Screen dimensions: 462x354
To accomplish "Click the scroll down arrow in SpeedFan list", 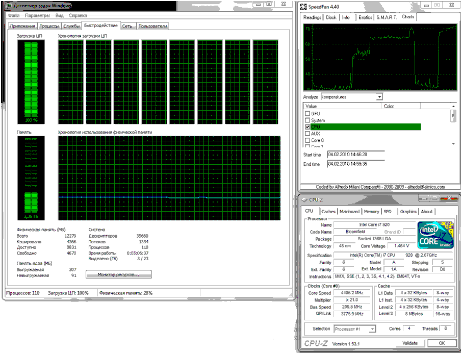I will click(453, 144).
